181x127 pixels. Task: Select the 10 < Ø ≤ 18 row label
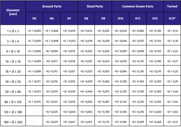(13, 61)
